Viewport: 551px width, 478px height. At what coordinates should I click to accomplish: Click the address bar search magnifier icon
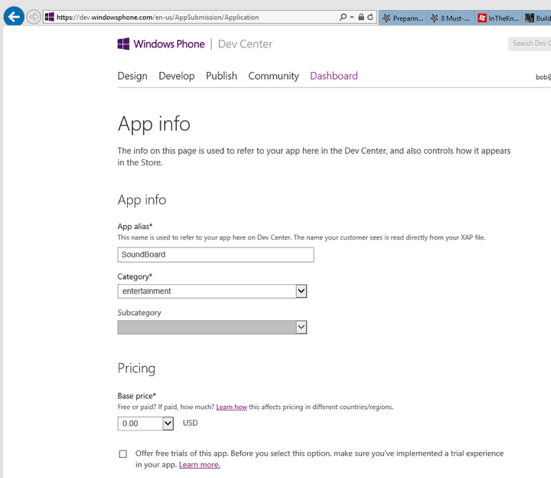[x=343, y=17]
